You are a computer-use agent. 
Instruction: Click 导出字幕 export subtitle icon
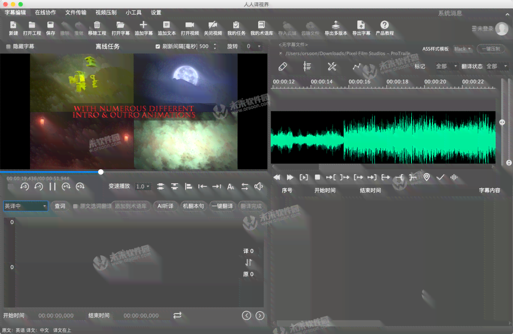point(361,25)
